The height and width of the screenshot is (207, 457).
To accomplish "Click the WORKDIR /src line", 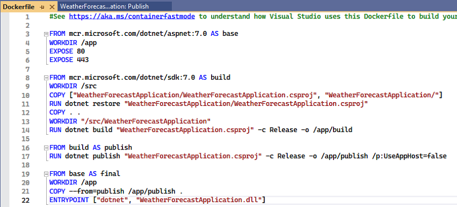I will coord(73,86).
